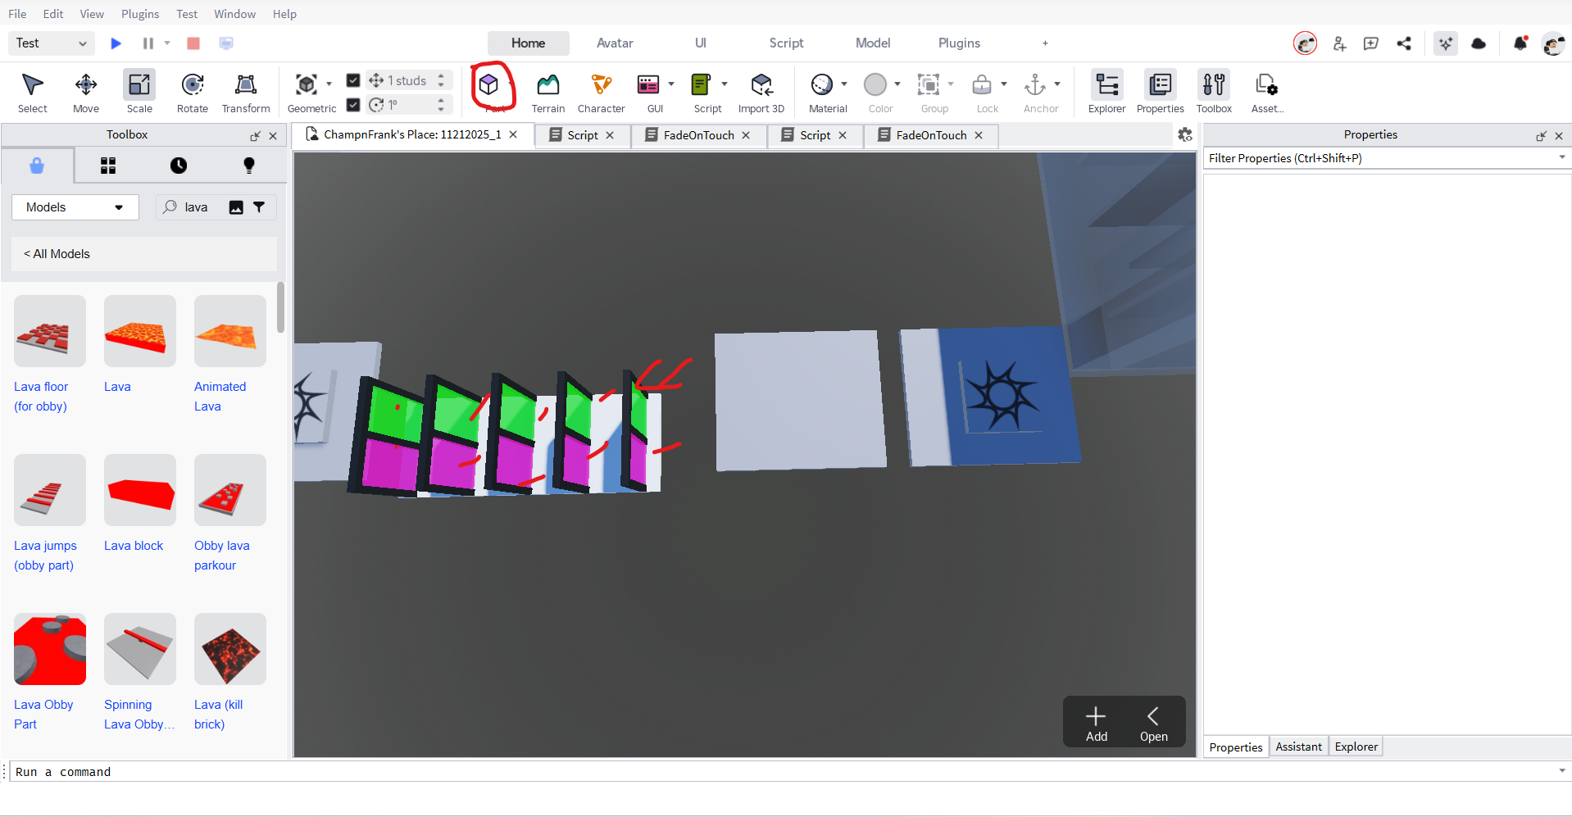This screenshot has width=1572, height=817.
Task: Choose the Rotate tool
Action: 193,91
